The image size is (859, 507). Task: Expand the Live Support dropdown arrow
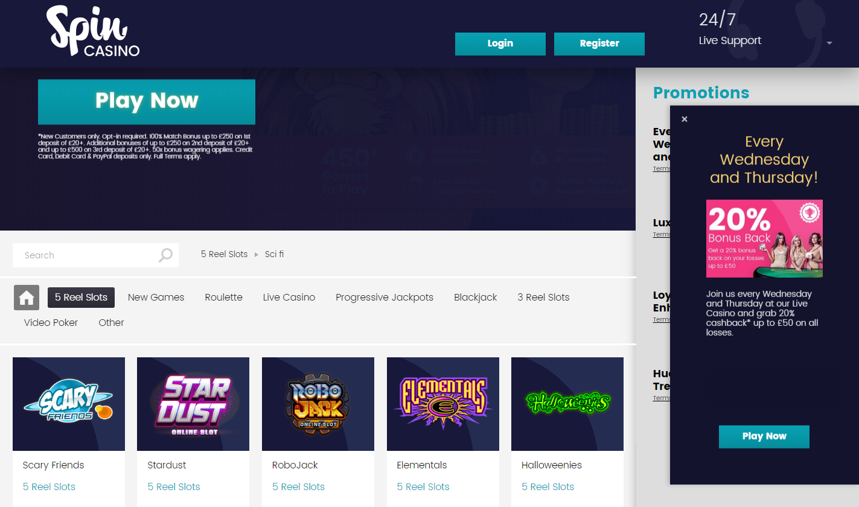pos(829,43)
